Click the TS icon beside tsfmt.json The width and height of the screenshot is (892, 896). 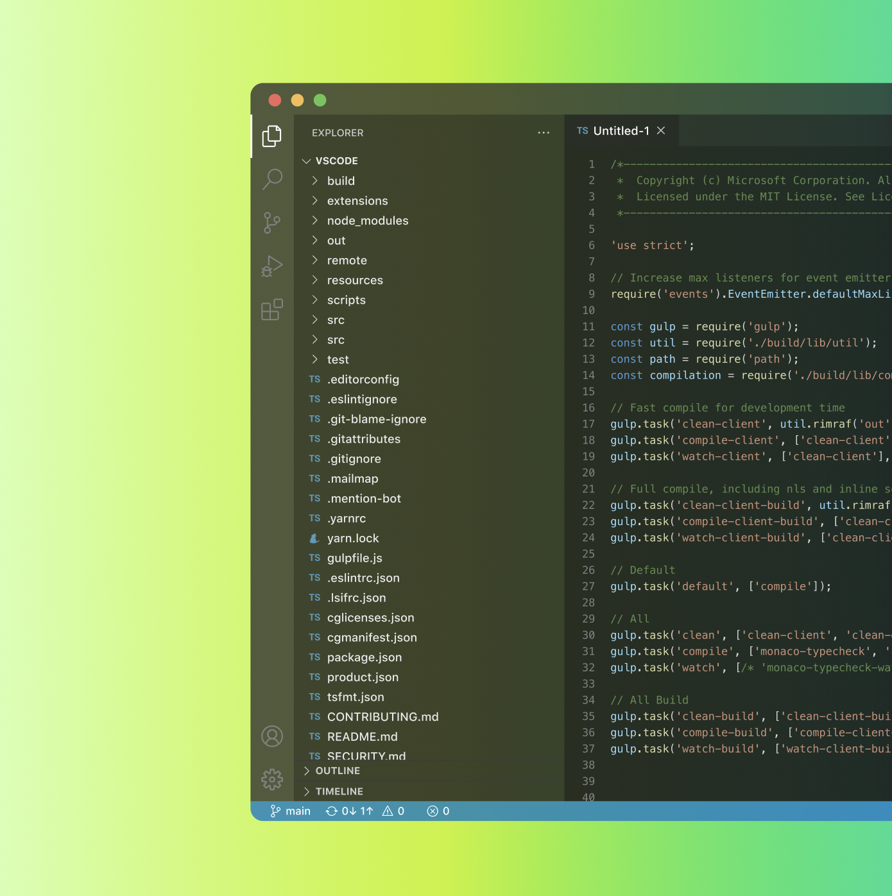click(314, 697)
